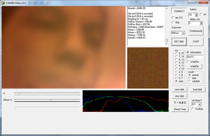Viewport: 210px width, 136px height.
Task: Click the 'StdDev (frame) = 796,99' line
Action: tap(140, 22)
